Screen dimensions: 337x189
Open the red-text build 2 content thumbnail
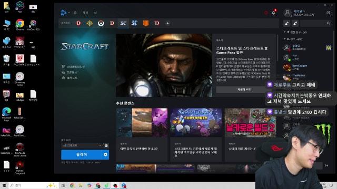pyautogui.click(x=250, y=122)
